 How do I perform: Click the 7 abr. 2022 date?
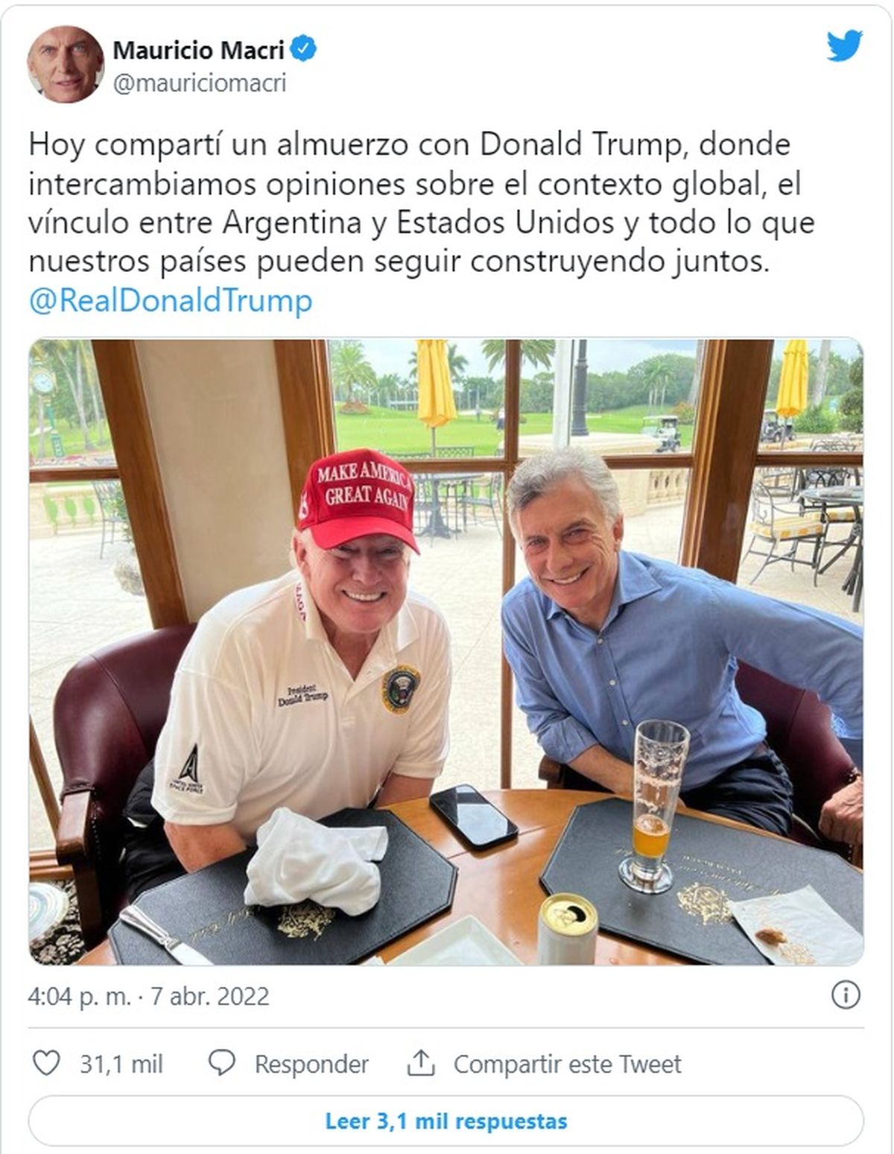[210, 996]
